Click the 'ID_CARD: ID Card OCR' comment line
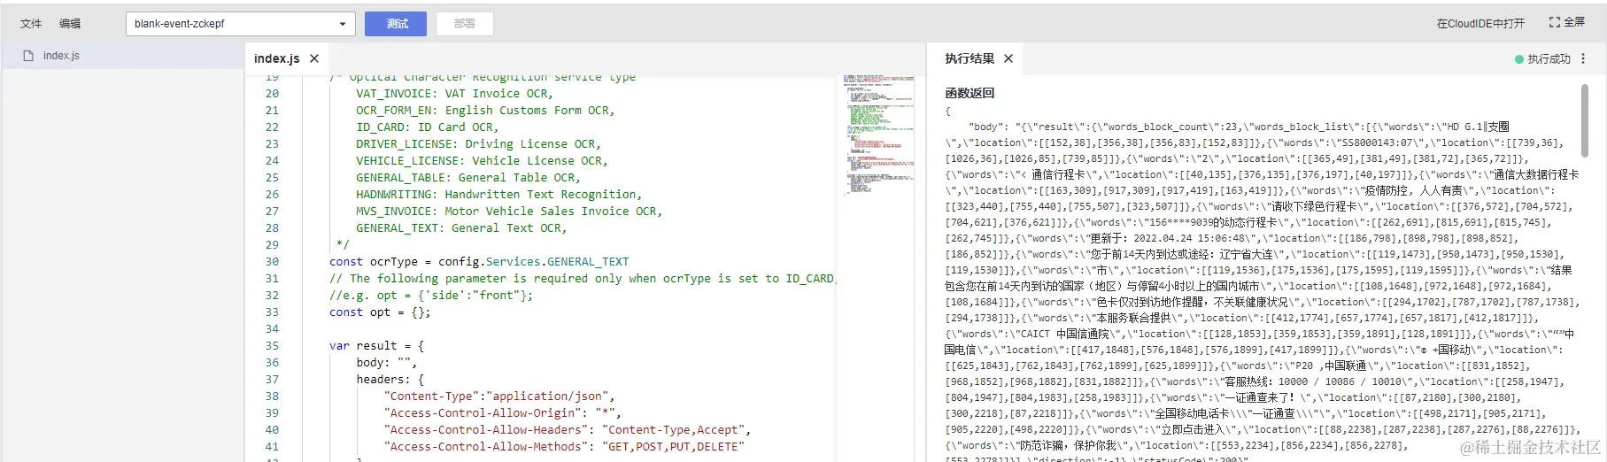This screenshot has width=1607, height=462. 427,127
